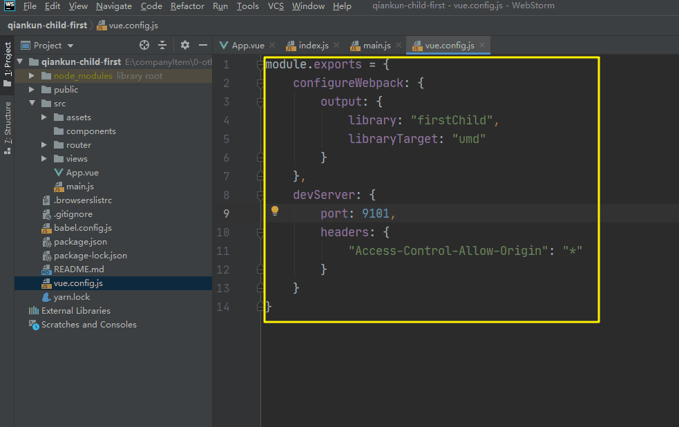The height and width of the screenshot is (427, 679).
Task: Open the VCS menu
Action: point(275,6)
